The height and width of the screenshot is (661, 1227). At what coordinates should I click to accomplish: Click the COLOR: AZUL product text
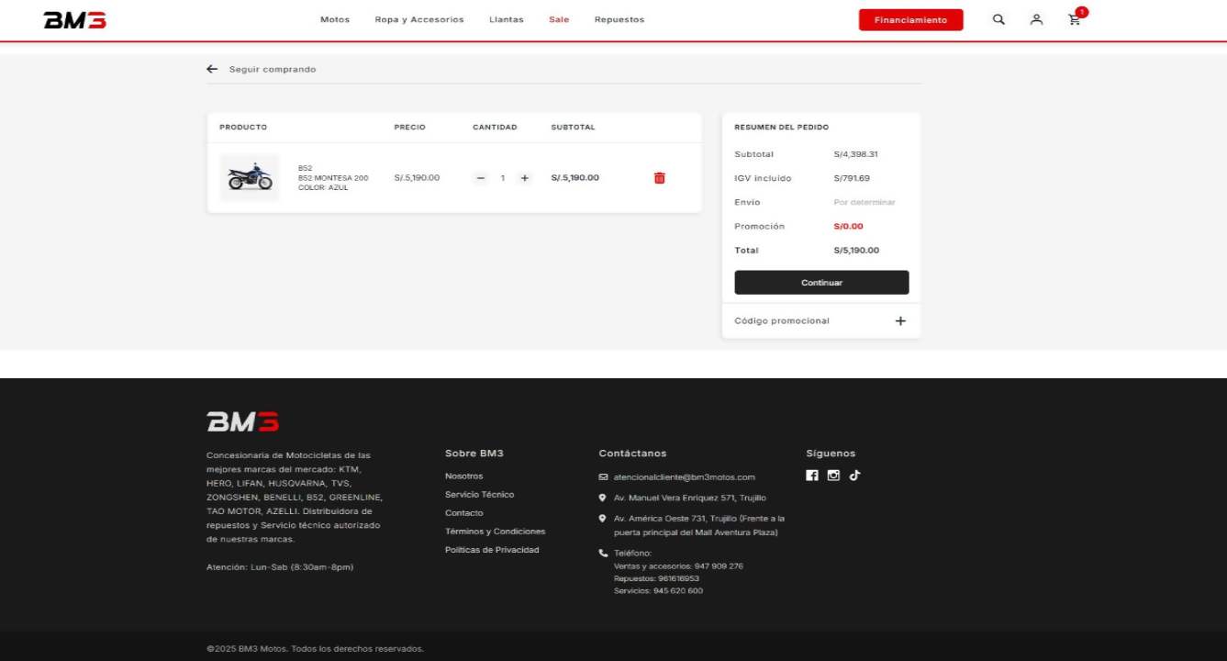pyautogui.click(x=323, y=187)
